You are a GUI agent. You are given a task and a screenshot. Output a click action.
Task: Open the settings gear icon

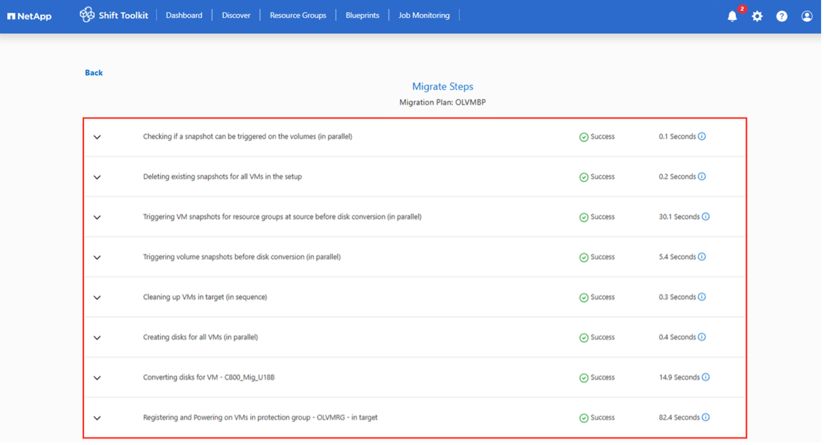757,17
